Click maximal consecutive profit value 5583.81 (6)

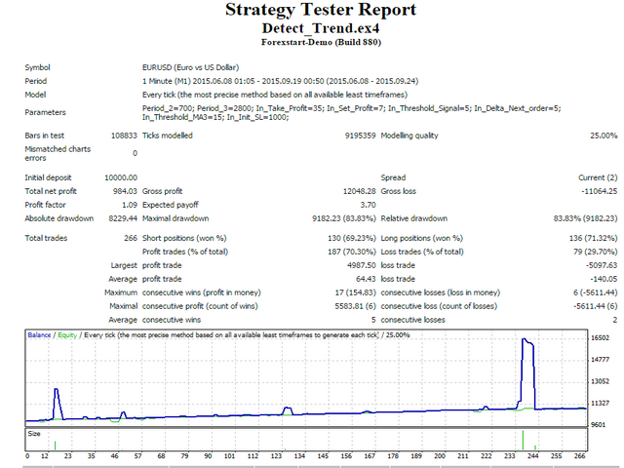click(355, 306)
